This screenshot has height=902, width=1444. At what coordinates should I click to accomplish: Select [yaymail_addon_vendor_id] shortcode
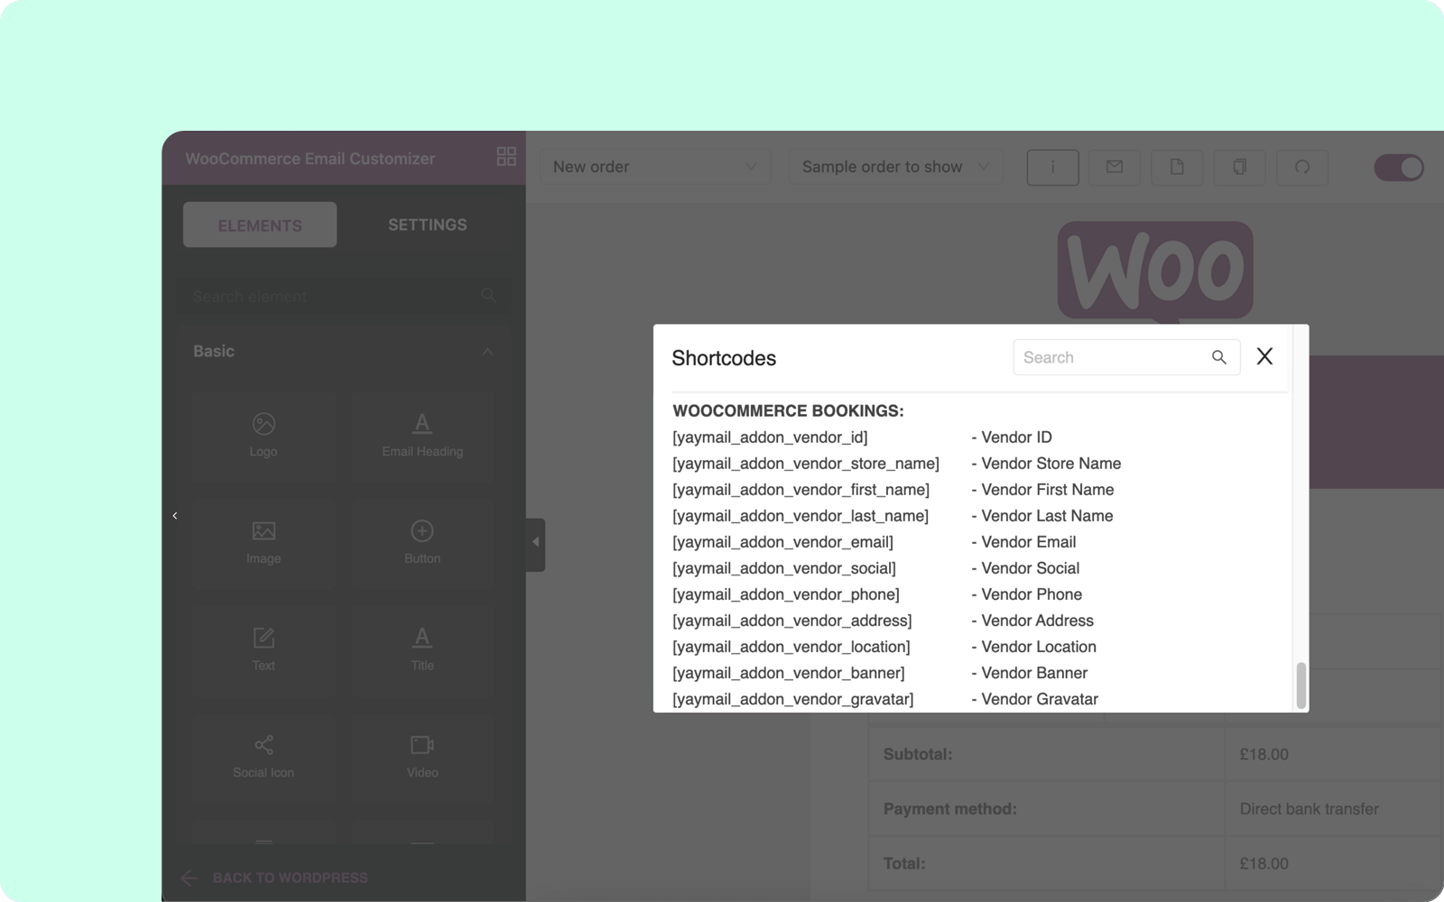point(770,437)
